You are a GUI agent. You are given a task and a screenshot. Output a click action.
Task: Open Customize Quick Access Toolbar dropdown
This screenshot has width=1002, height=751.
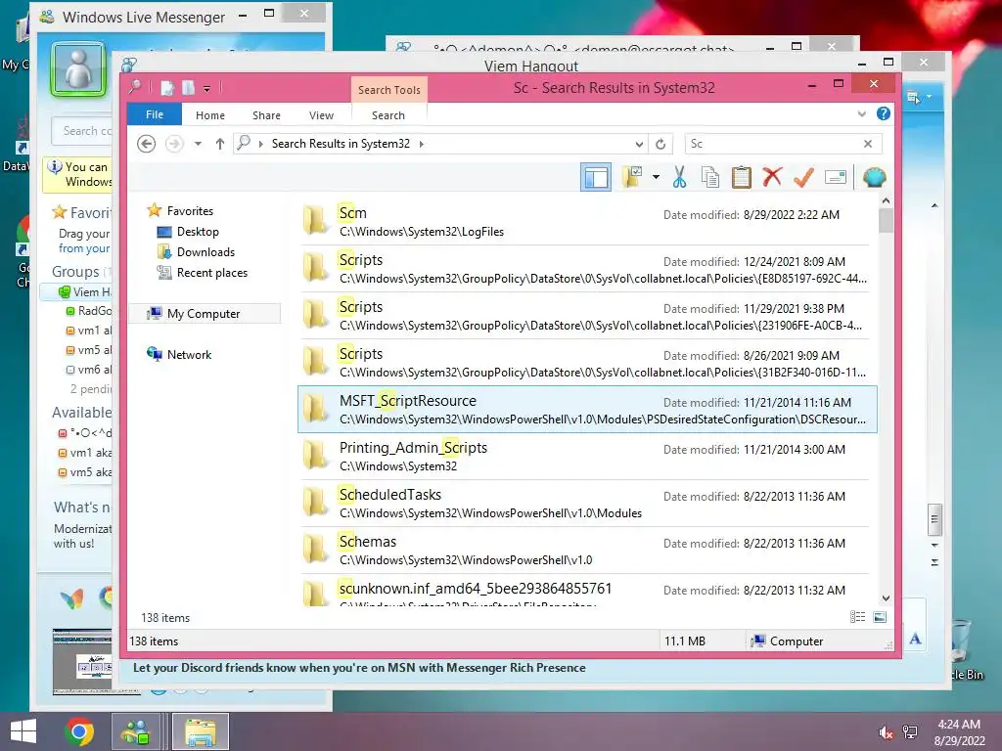click(207, 89)
